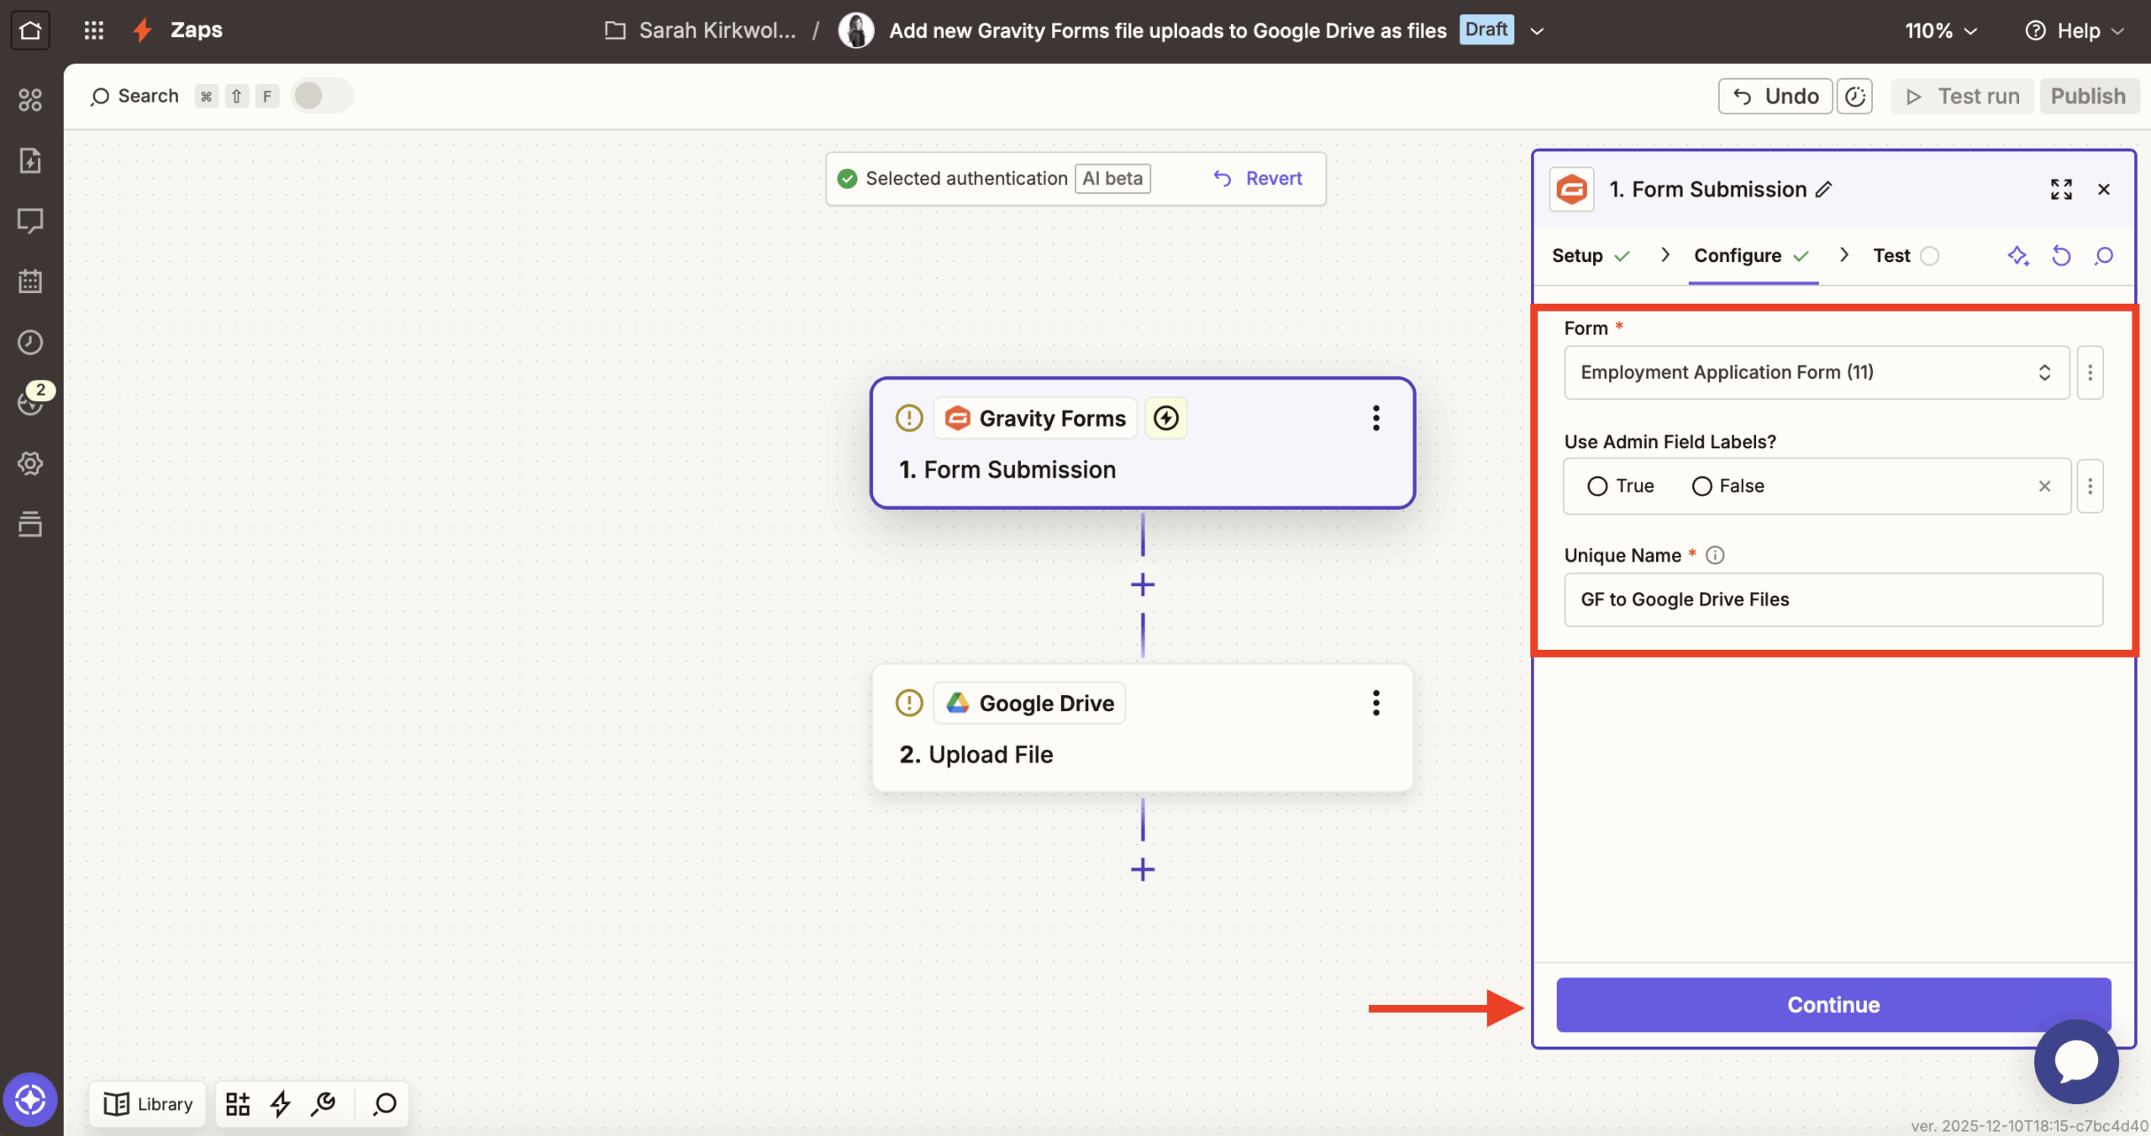Screen dimensions: 2151x1136
Task: Open the Draft status chevron dropdown
Action: (1537, 30)
